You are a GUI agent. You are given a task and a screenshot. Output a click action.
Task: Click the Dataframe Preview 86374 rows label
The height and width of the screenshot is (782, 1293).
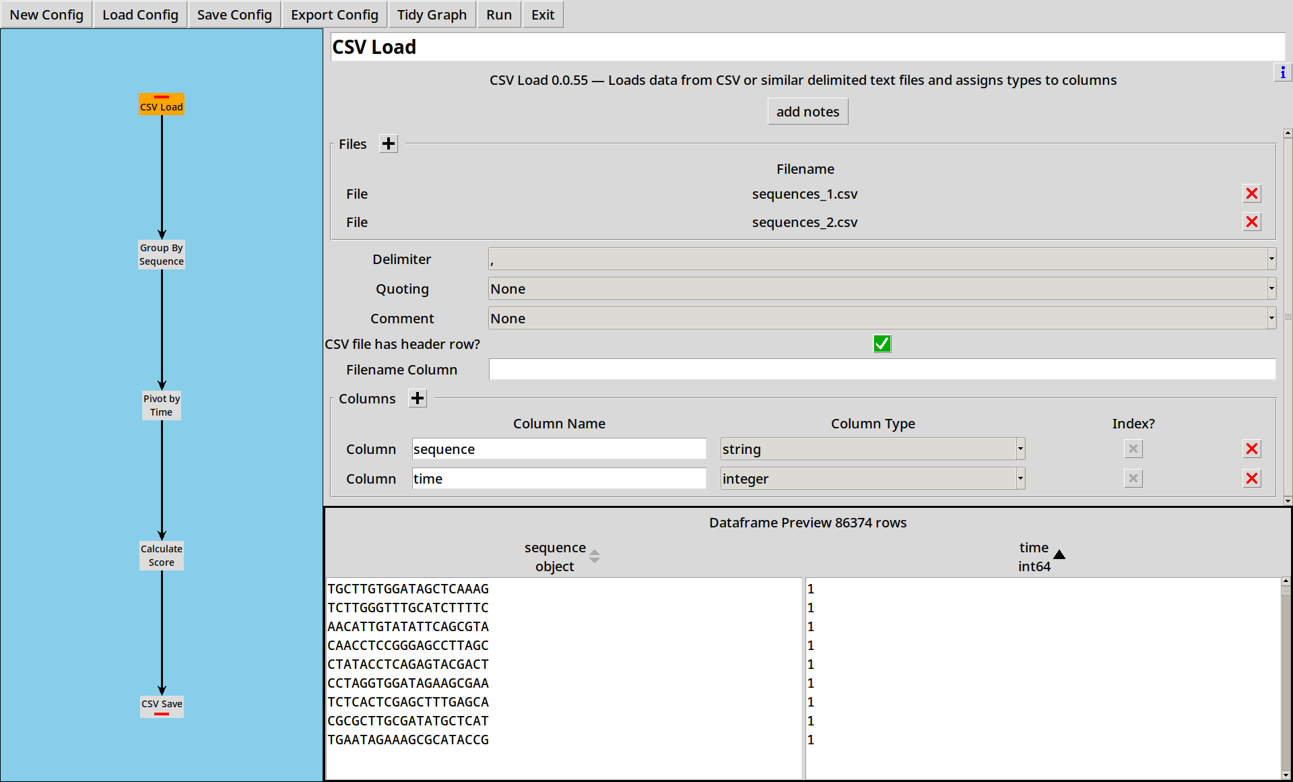807,523
